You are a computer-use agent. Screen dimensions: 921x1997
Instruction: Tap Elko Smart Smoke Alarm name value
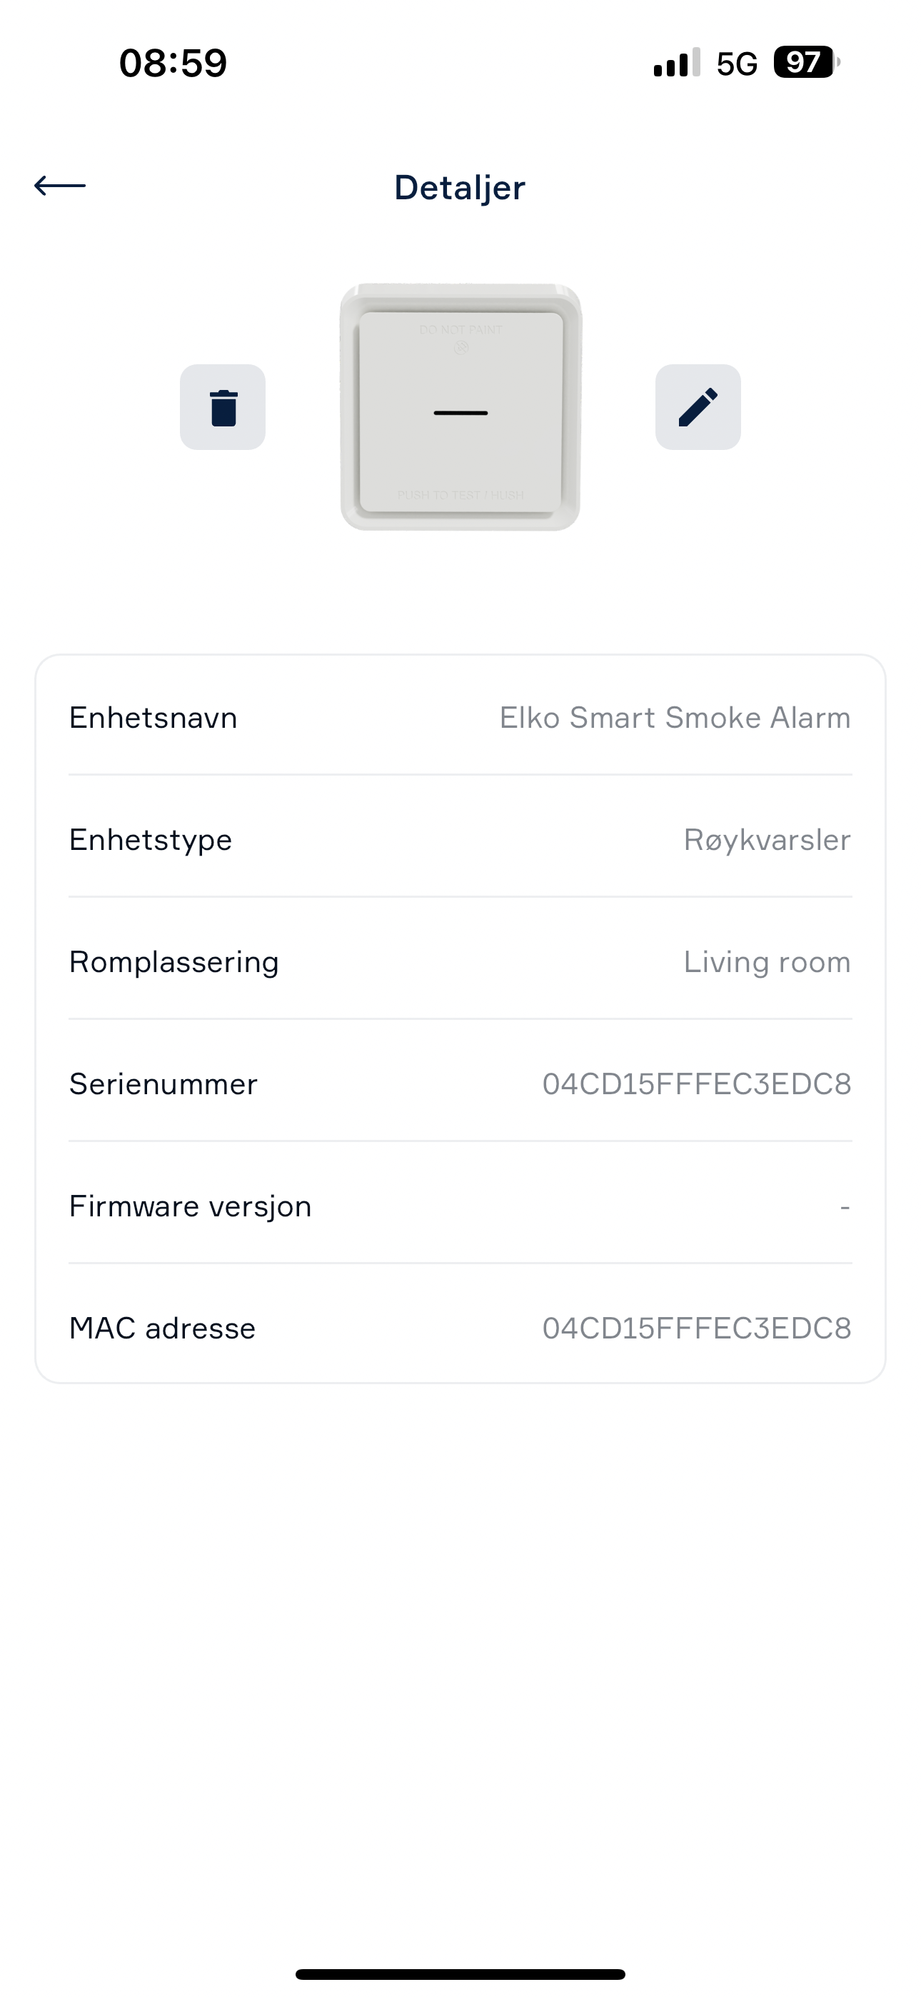click(675, 717)
